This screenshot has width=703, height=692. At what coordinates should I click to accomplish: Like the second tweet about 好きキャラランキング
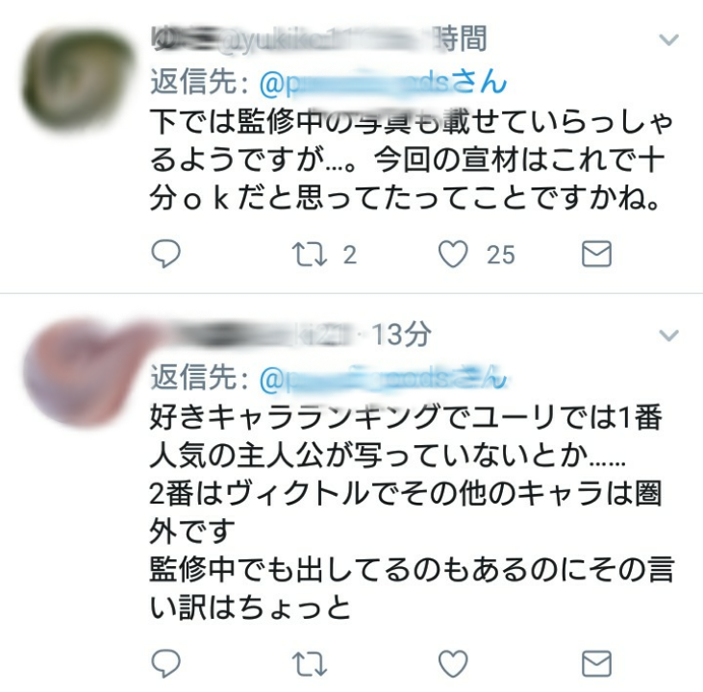tap(453, 663)
